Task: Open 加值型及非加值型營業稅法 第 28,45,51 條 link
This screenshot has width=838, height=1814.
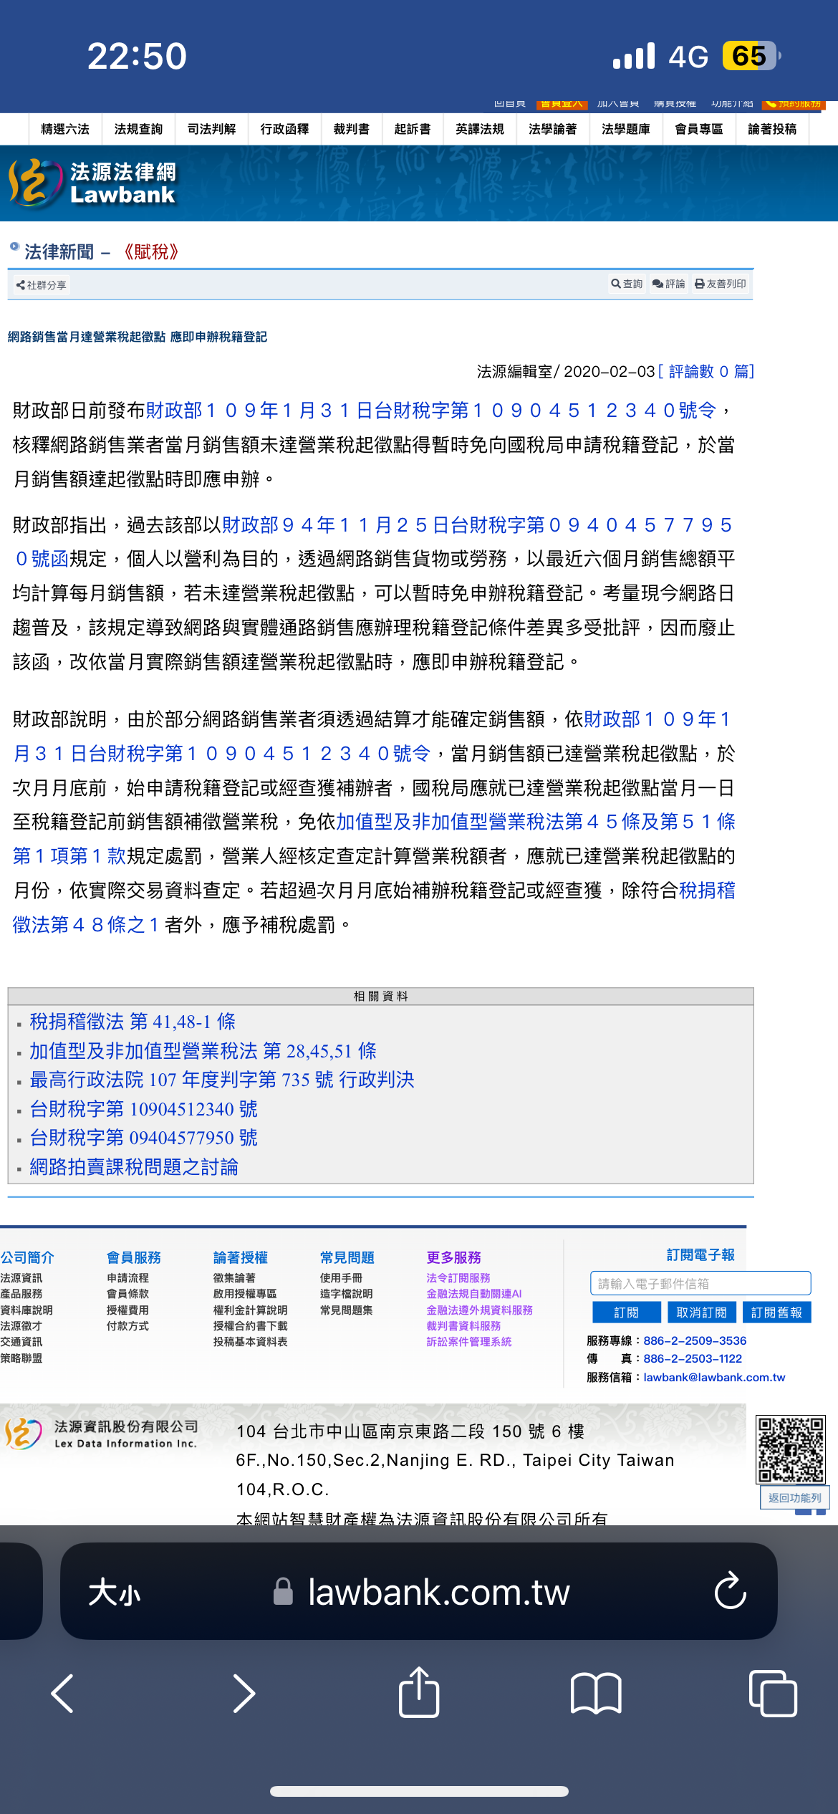Action: pos(203,1051)
